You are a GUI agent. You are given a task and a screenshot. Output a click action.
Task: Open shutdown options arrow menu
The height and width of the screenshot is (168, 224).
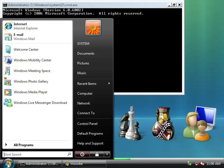pyautogui.click(x=107, y=154)
